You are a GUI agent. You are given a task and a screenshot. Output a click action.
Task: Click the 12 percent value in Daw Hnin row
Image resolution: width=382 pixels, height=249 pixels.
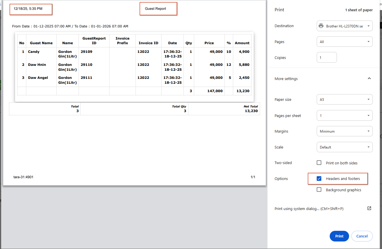tap(229, 65)
